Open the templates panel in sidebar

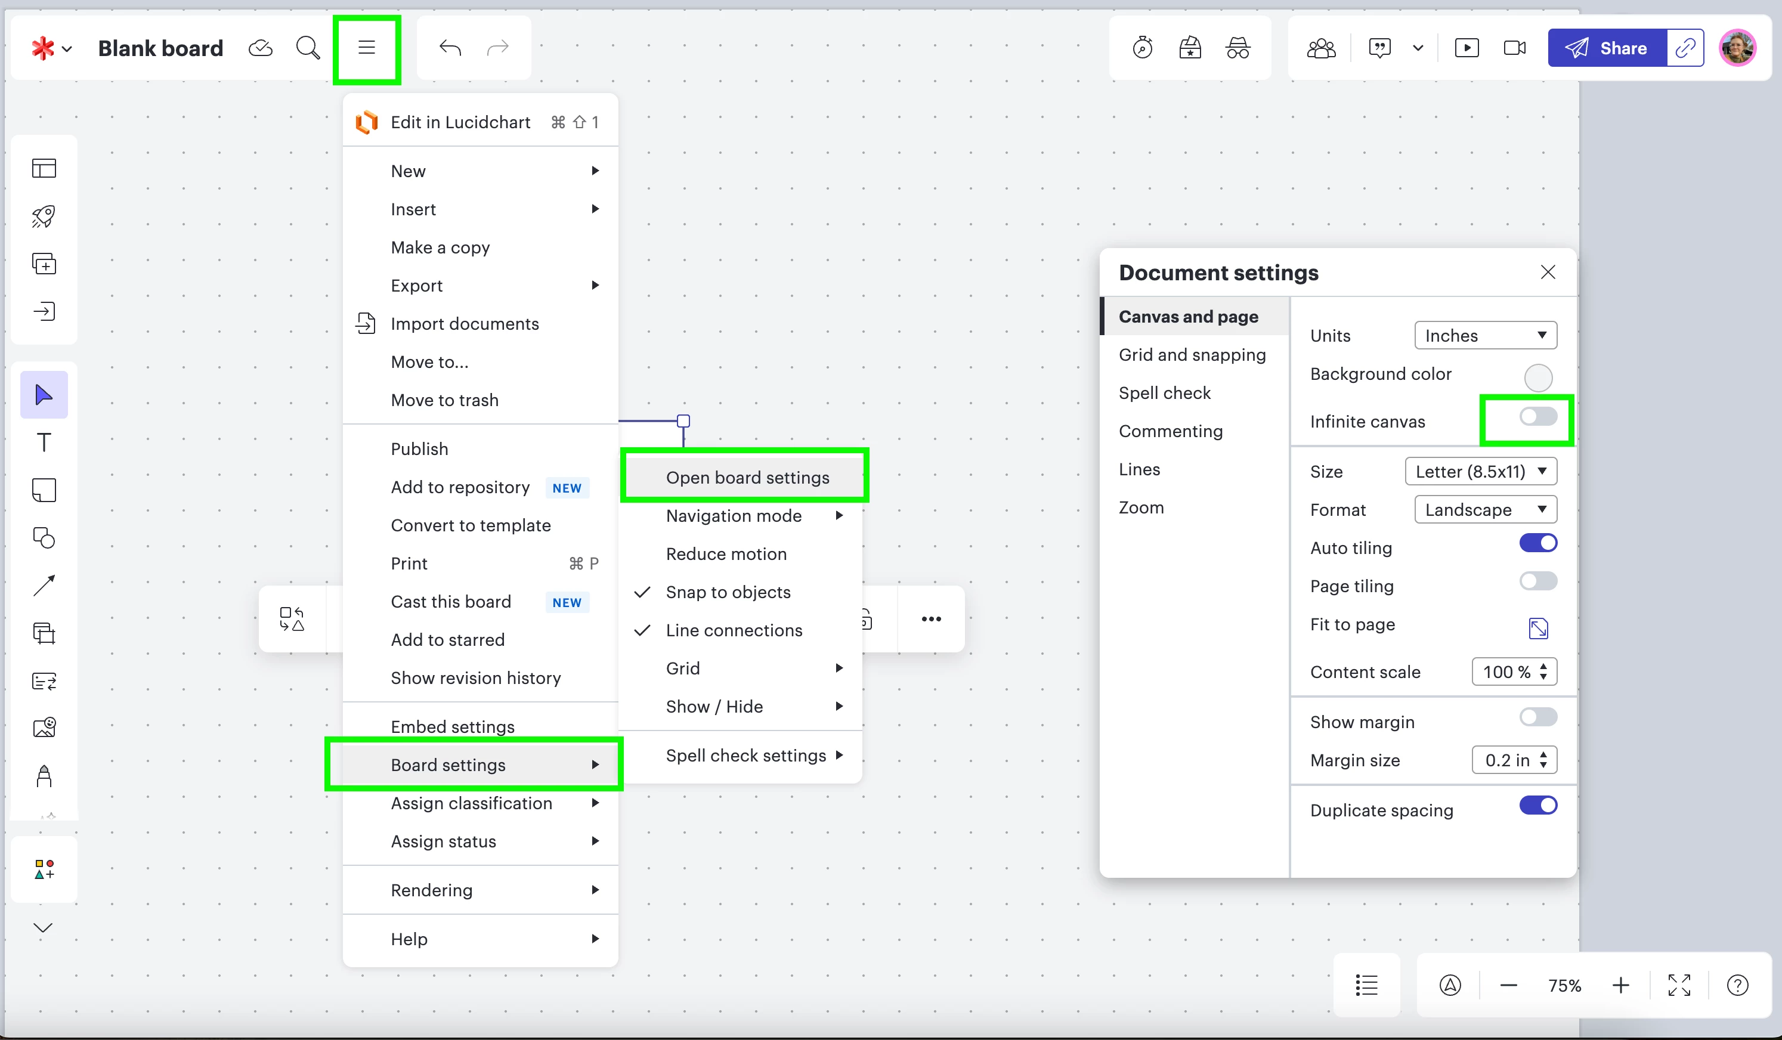pyautogui.click(x=44, y=168)
